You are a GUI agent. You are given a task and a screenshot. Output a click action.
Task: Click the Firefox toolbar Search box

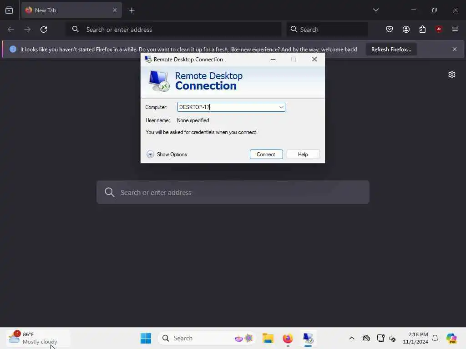(327, 30)
